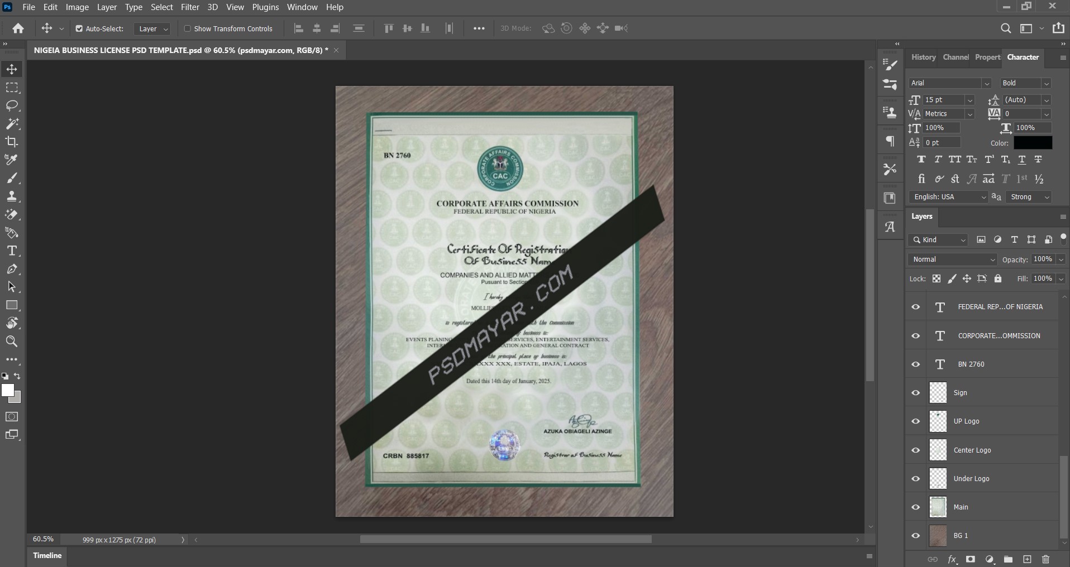The width and height of the screenshot is (1070, 567).
Task: Select the Path Selection tool
Action: (12, 287)
